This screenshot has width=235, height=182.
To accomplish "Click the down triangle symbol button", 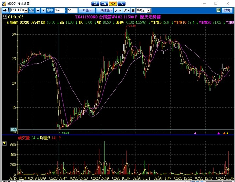I will click(44, 10).
